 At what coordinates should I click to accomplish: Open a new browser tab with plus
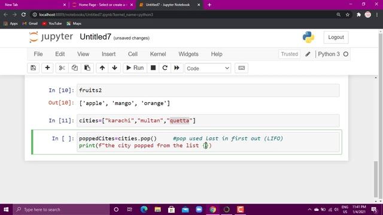[209, 5]
